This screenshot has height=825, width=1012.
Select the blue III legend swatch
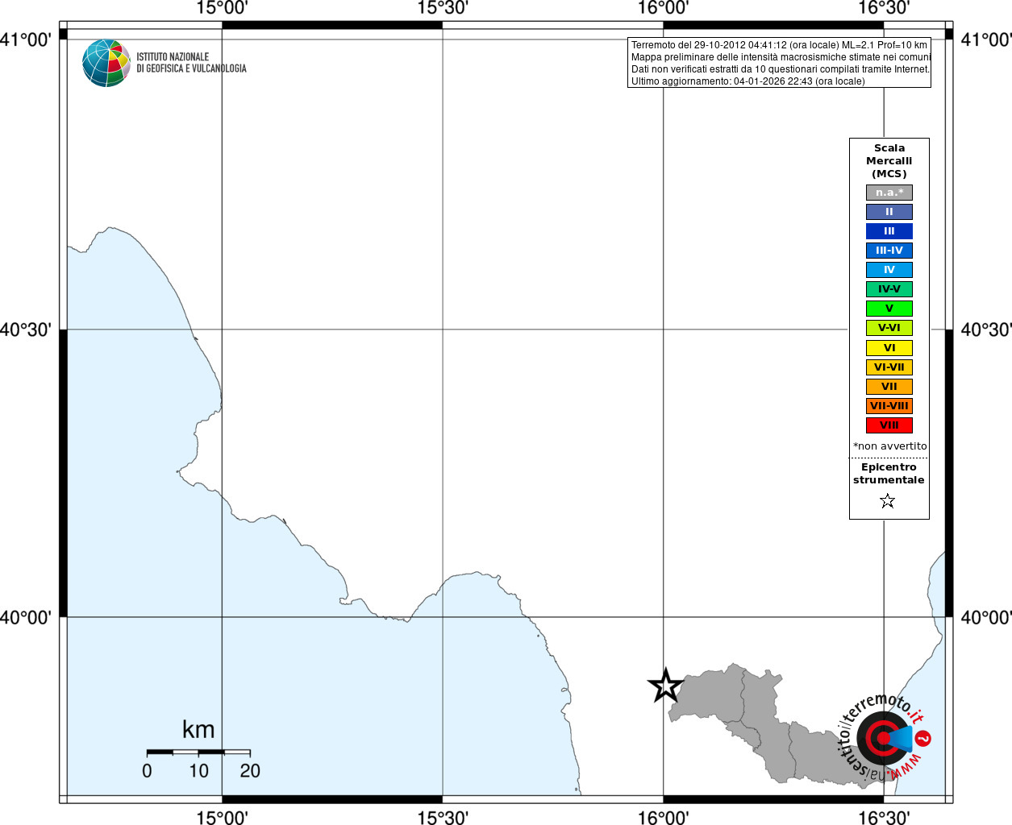[889, 231]
